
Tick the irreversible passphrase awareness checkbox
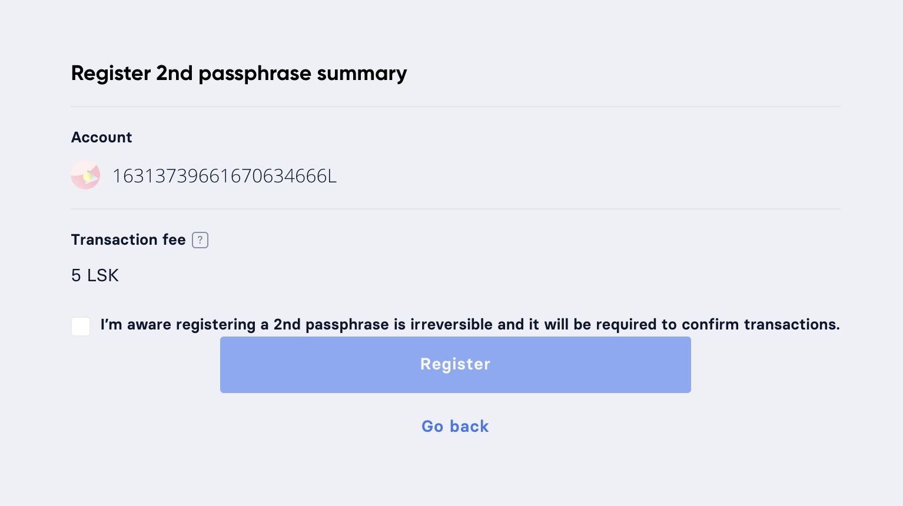[x=81, y=326]
